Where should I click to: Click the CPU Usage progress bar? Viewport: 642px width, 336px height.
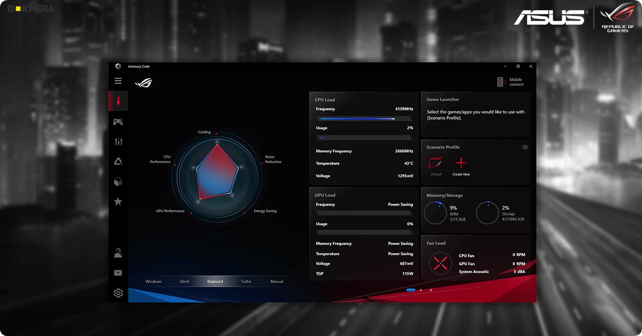(x=364, y=138)
